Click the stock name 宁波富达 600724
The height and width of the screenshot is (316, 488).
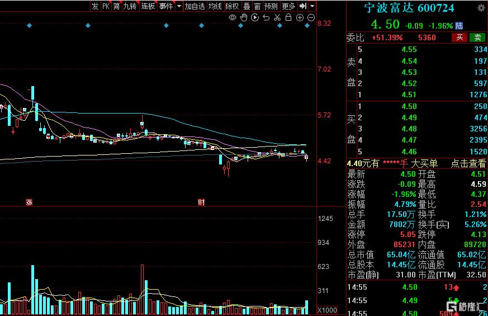409,8
